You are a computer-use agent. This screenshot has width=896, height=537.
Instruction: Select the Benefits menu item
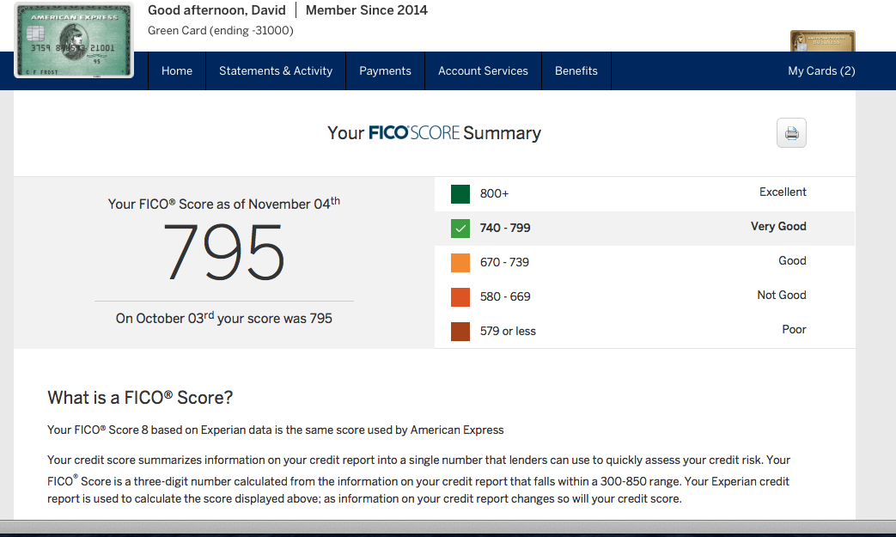(576, 71)
